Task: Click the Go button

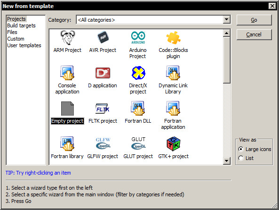Action: pos(254,20)
